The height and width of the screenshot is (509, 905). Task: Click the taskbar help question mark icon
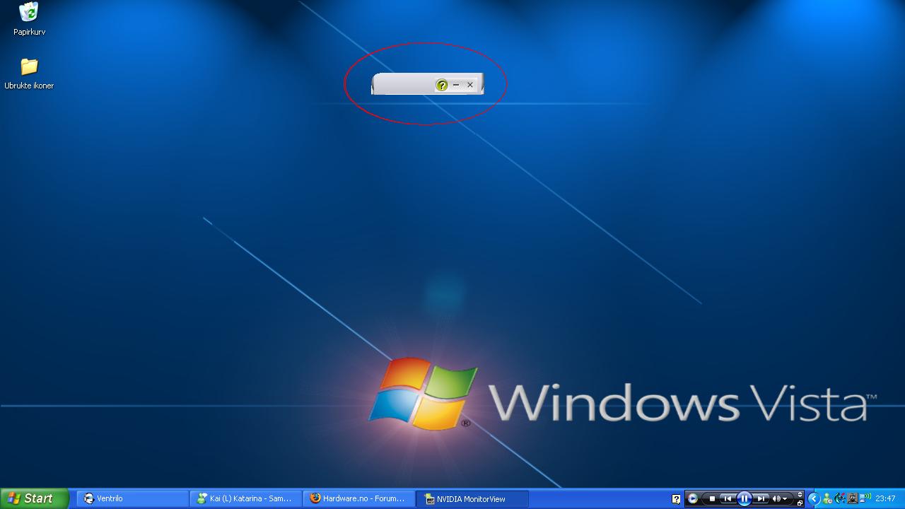pos(676,499)
